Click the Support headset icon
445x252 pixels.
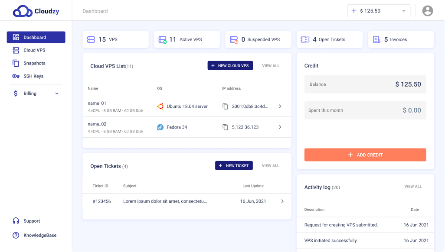(x=16, y=221)
